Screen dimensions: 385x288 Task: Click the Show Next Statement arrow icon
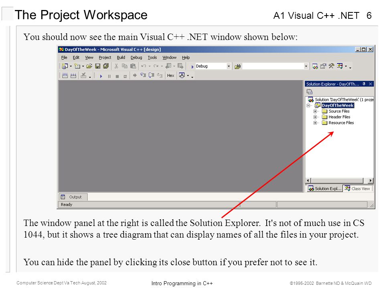(x=135, y=76)
